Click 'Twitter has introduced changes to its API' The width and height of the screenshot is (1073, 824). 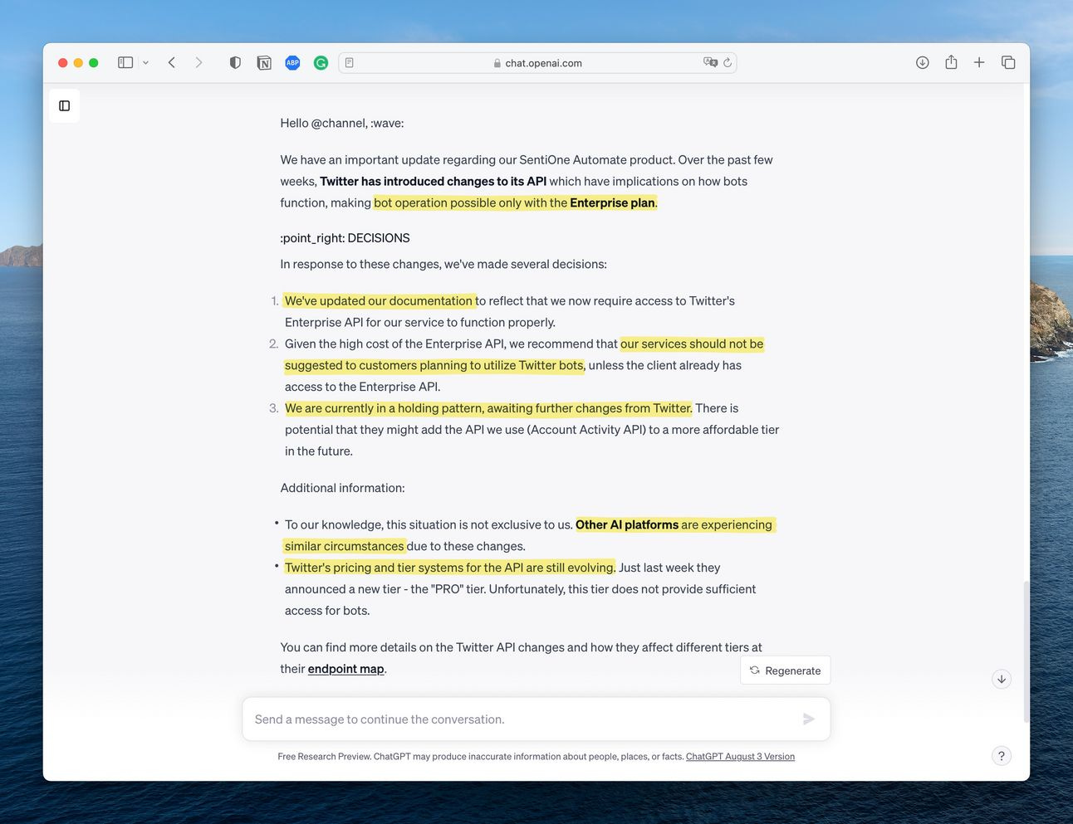[x=433, y=181]
